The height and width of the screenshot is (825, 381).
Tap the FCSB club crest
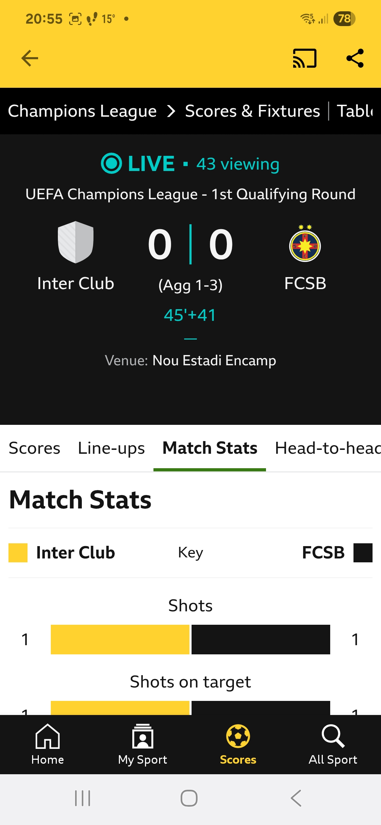305,243
